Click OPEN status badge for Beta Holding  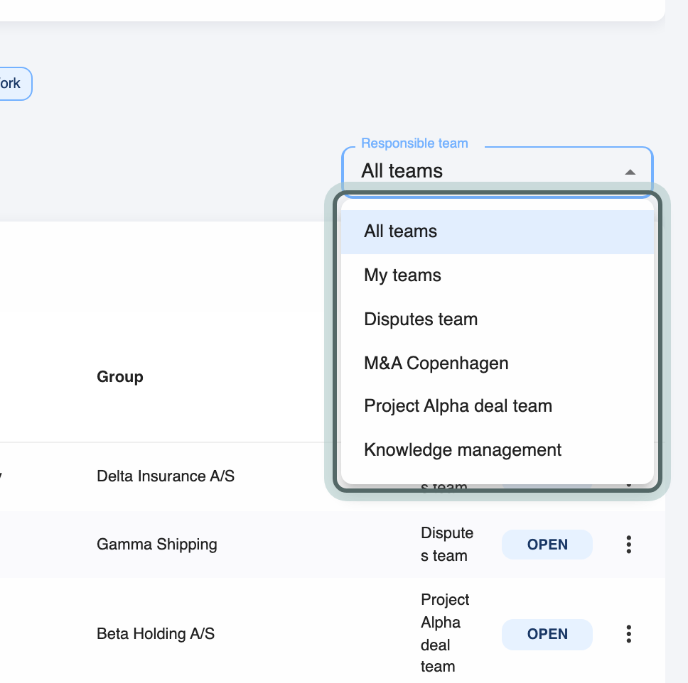[547, 634]
